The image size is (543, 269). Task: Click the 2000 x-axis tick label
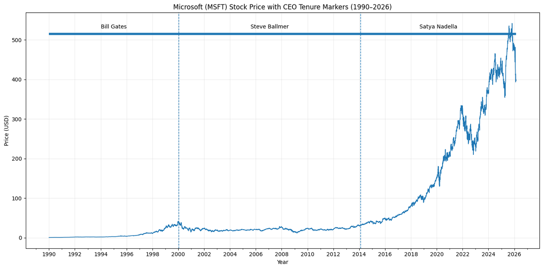point(178,254)
